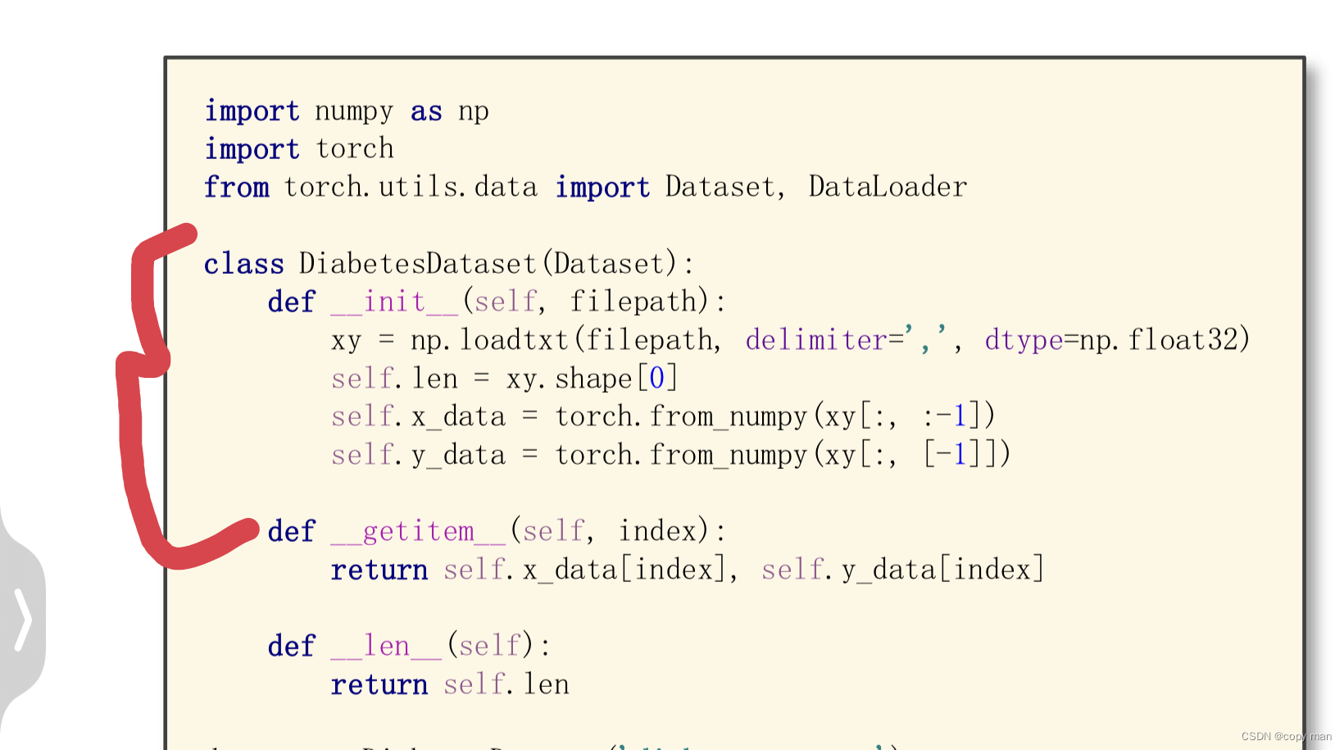Click the __getitem__ method definition
1344x750 pixels.
coord(418,530)
